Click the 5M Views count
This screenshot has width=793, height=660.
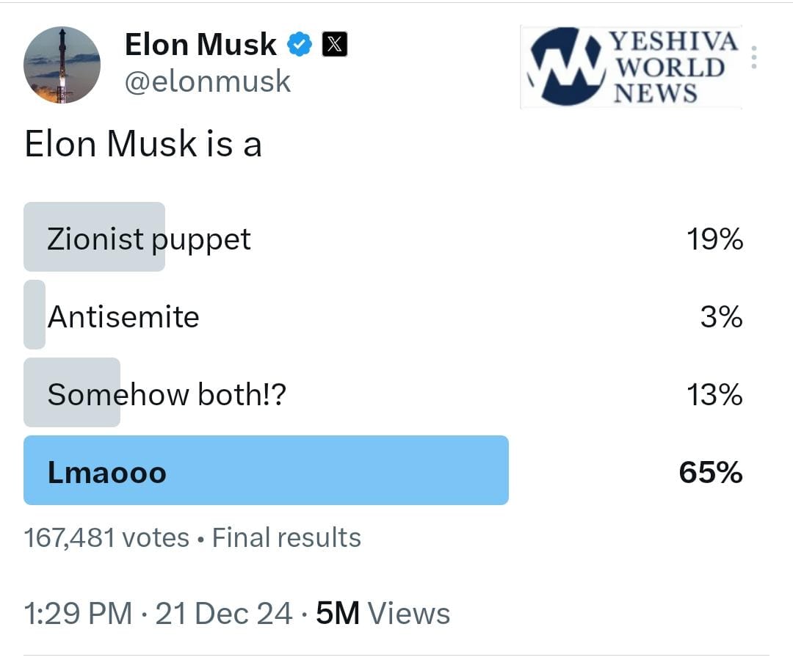click(383, 613)
